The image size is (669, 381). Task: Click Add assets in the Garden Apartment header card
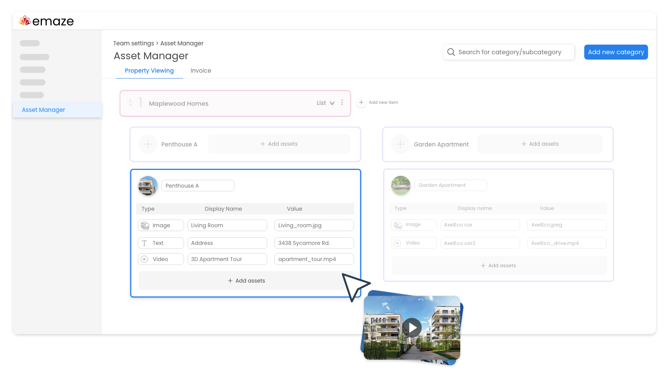(540, 144)
